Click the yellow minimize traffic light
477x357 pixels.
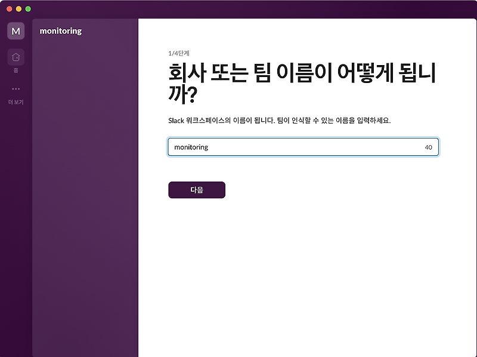(18, 9)
